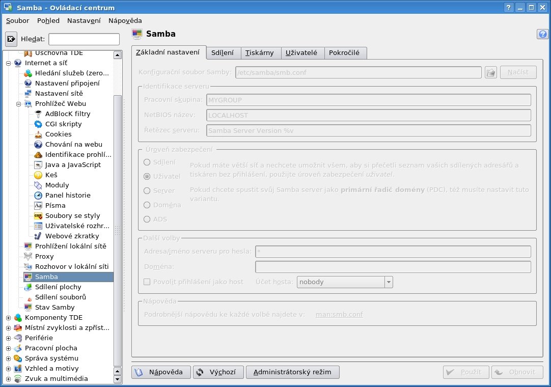Select the Server security level radio button
Image resolution: width=551 pixels, height=387 pixels.
point(147,191)
